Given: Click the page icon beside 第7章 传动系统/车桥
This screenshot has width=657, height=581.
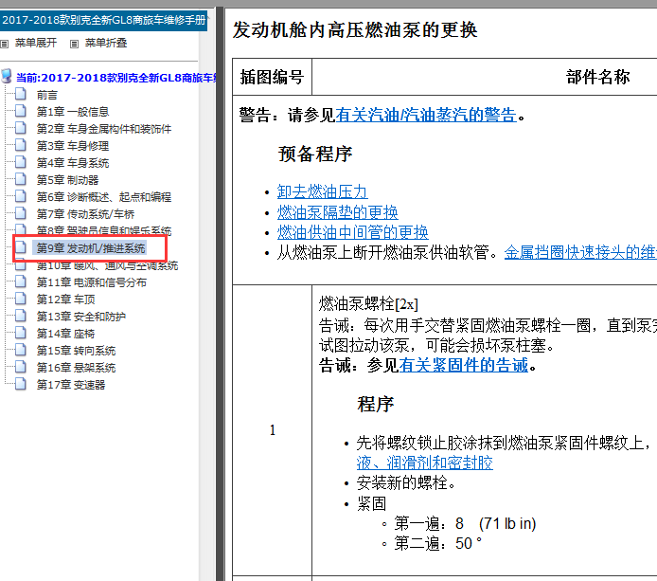Looking at the screenshot, I should point(21,212).
